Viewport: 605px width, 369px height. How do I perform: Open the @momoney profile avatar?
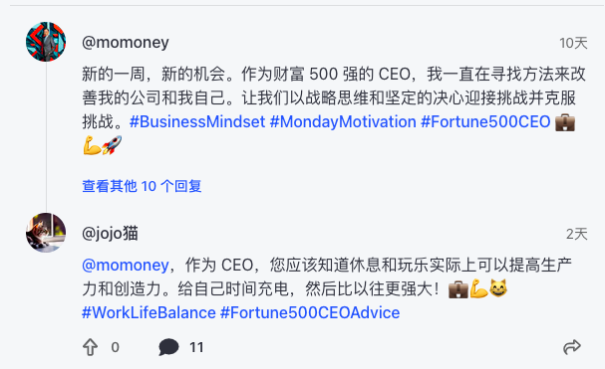[x=46, y=42]
